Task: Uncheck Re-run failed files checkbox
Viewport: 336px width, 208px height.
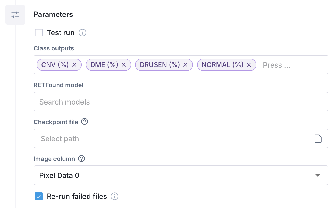Action: coord(39,197)
